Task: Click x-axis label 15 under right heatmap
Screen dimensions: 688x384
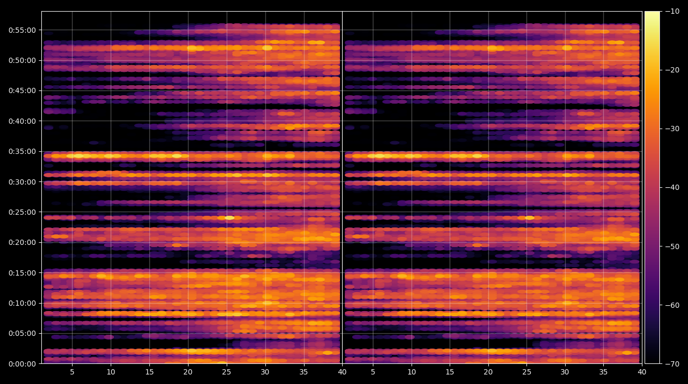Action: click(x=450, y=372)
